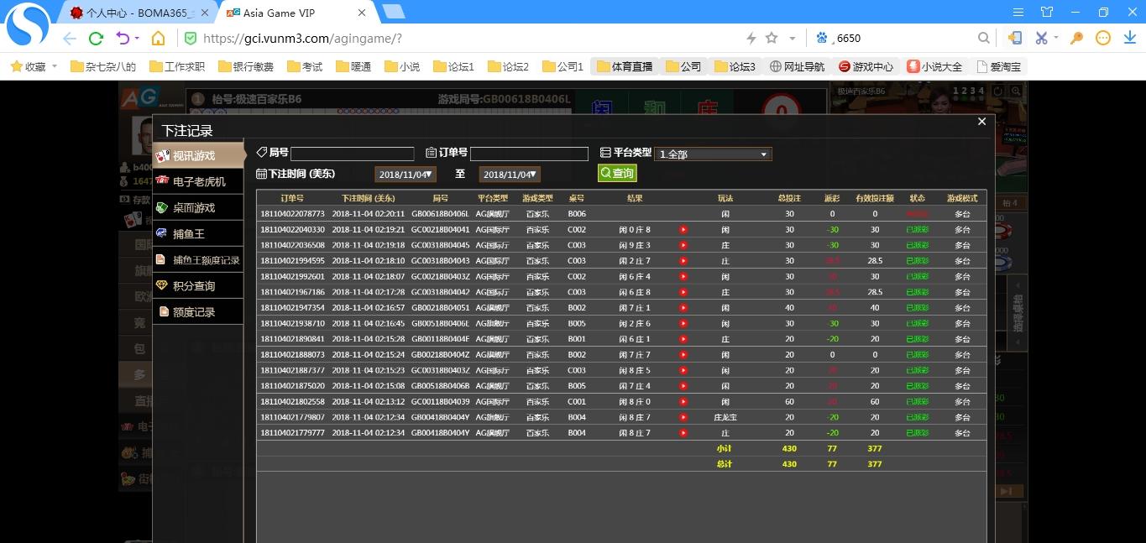Click the 局号 input field
This screenshot has width=1146, height=543.
352,154
